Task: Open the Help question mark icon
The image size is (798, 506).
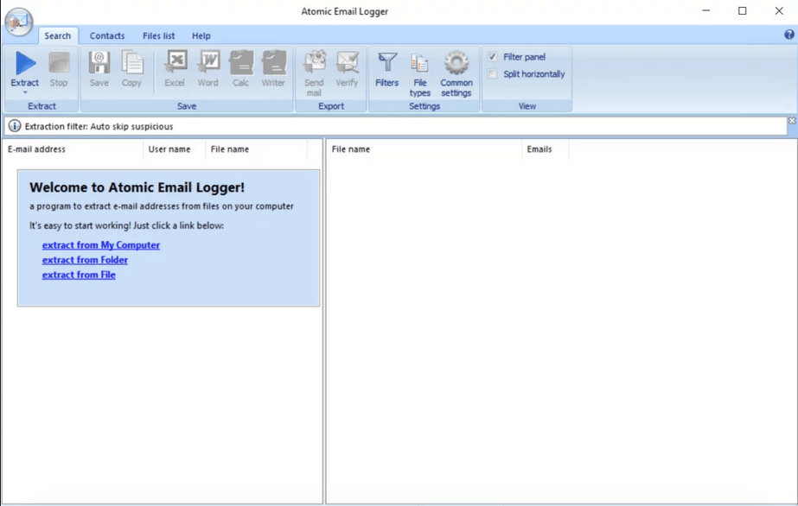Action: click(x=788, y=35)
